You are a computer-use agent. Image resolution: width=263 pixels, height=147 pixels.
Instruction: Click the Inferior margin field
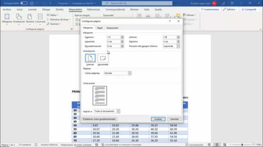(170, 37)
